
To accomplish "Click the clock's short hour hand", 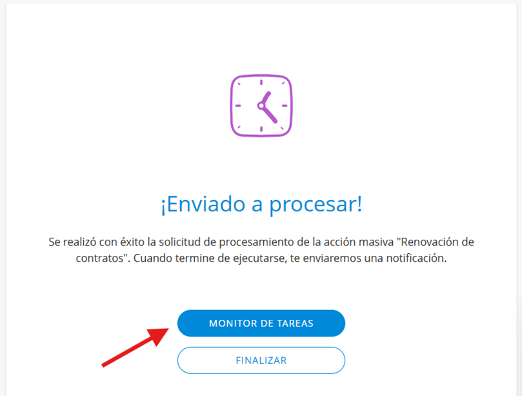I will coord(265,99).
